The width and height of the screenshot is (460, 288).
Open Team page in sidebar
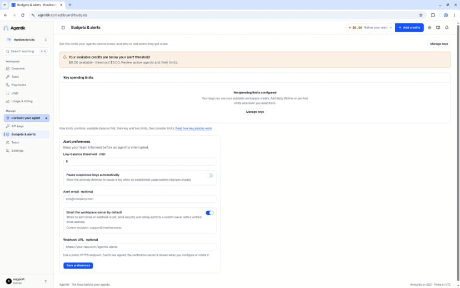coord(27,142)
